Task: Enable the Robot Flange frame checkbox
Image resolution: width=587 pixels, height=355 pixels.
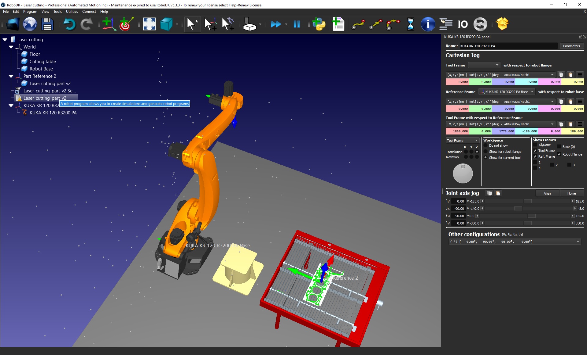Action: 559,154
